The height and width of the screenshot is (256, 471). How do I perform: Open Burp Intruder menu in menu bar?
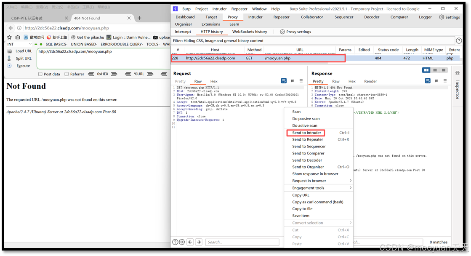[220, 9]
